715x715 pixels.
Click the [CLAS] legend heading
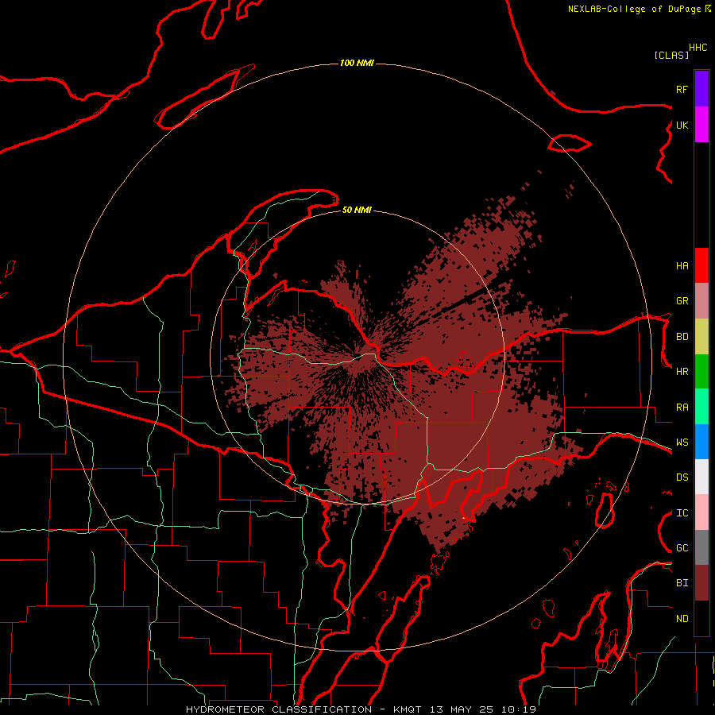click(x=671, y=55)
